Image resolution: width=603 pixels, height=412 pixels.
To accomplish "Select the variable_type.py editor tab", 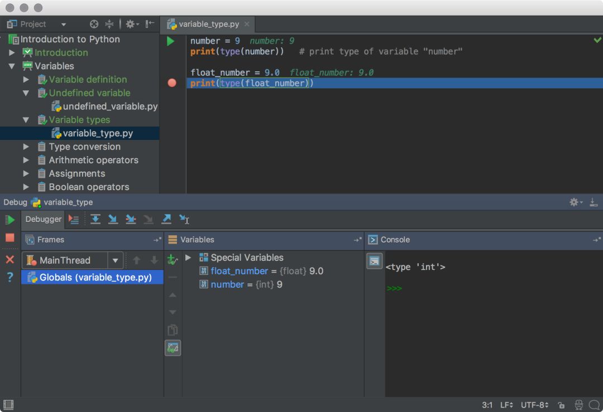I will 208,24.
